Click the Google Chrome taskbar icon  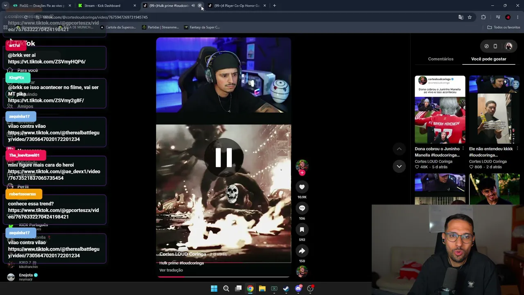pos(250,288)
